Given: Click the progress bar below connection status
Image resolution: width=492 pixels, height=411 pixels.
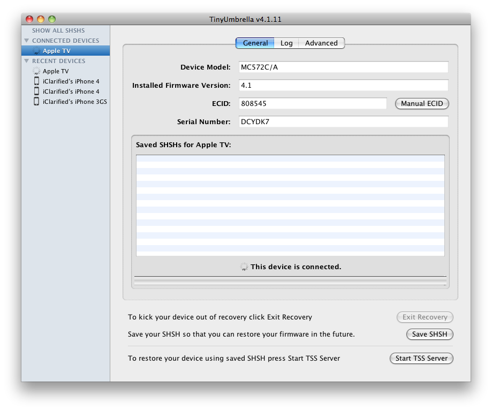Looking at the screenshot, I should tap(290, 281).
